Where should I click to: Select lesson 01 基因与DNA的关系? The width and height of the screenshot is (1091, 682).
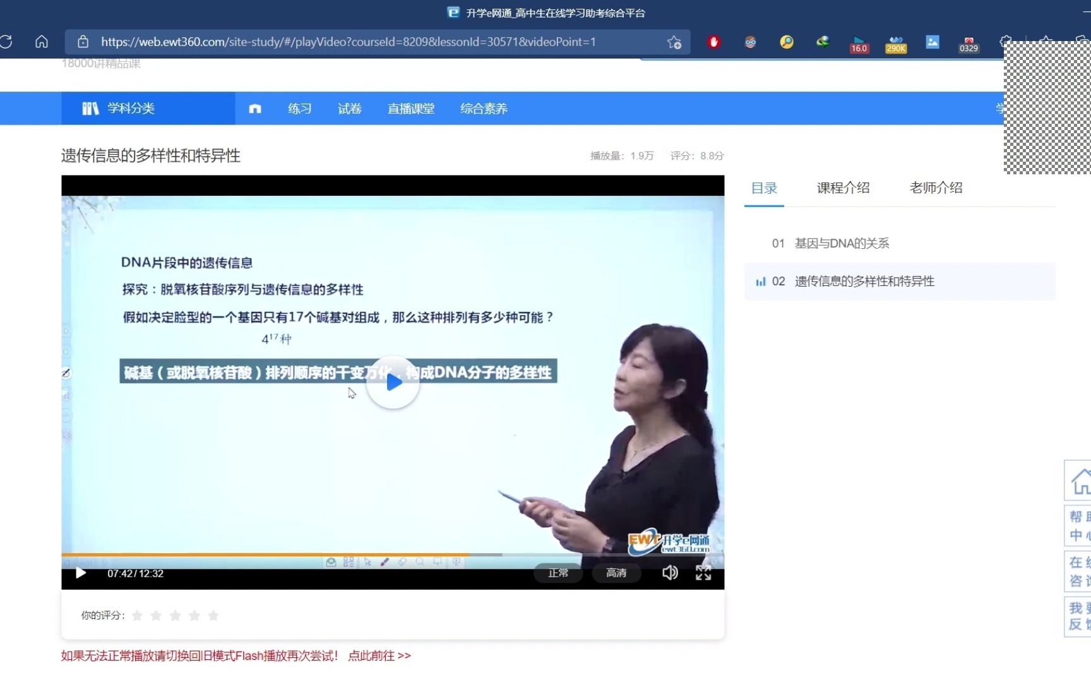click(900, 243)
